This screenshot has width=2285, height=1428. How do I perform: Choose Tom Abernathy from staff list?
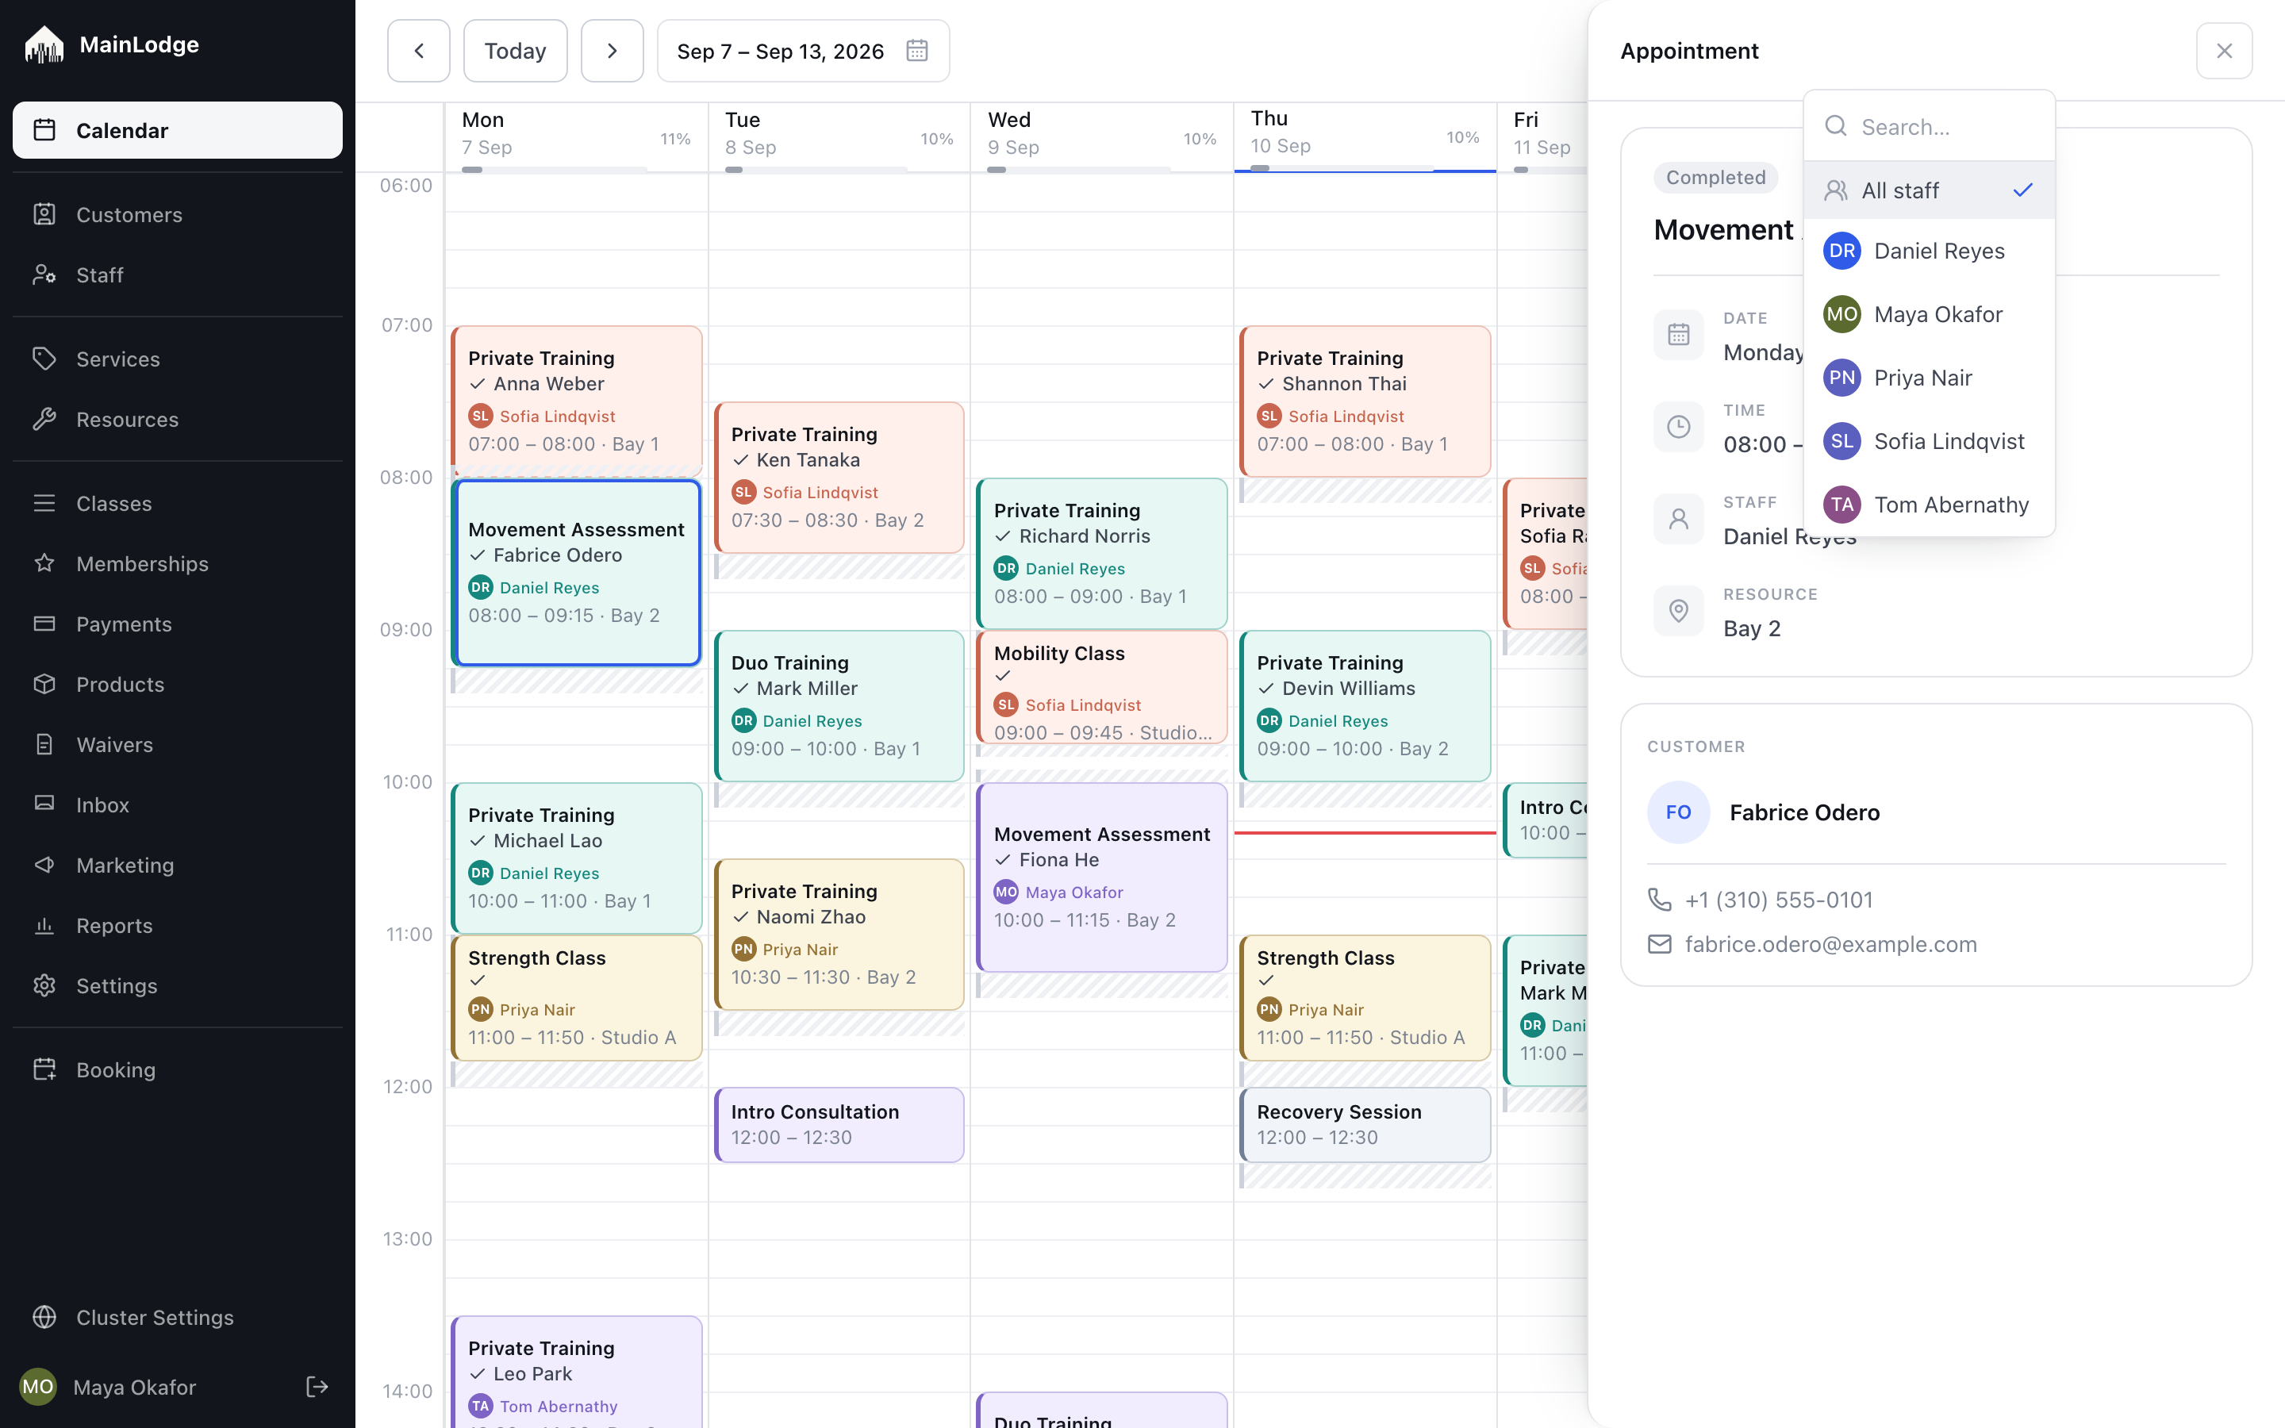pyautogui.click(x=1929, y=505)
